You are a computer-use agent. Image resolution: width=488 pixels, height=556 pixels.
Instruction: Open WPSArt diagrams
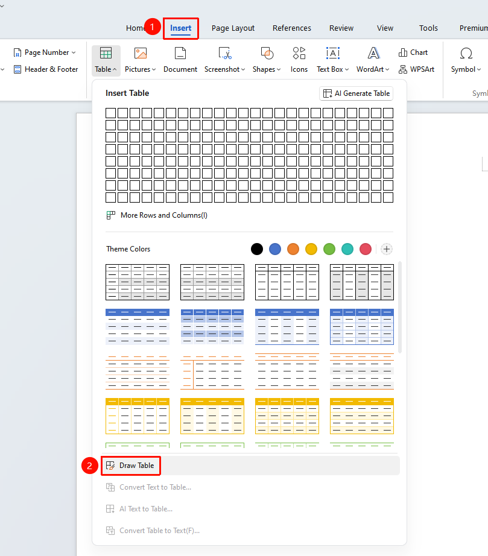(416, 69)
